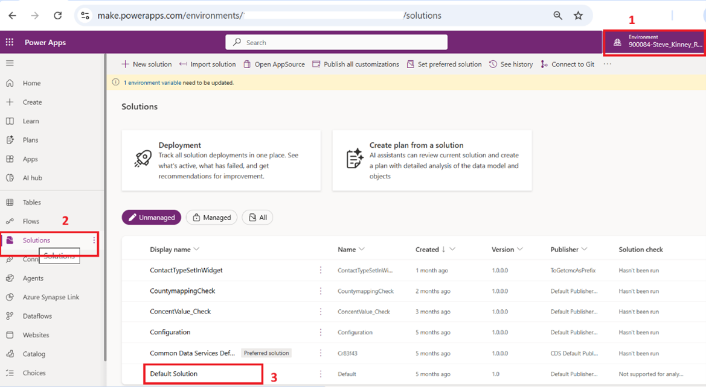The height and width of the screenshot is (387, 706).
Task: Open Azure Synapse Link in the sidebar
Action: click(x=51, y=297)
